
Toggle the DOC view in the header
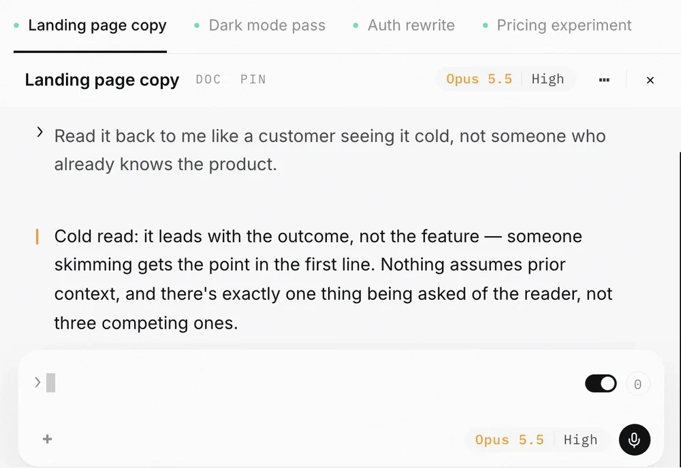pyautogui.click(x=208, y=80)
